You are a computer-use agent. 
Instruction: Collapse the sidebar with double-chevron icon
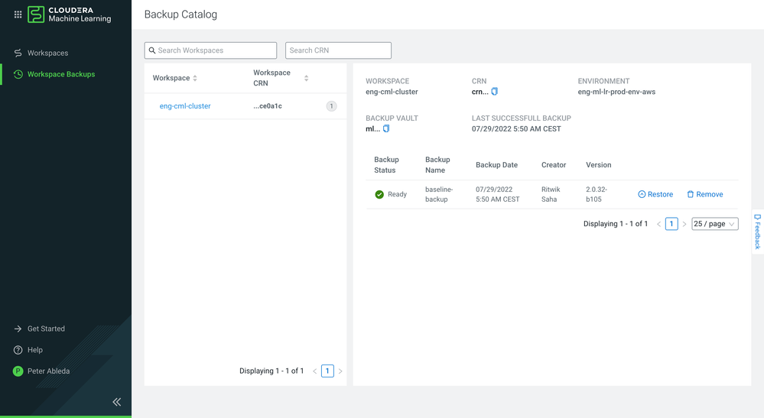(x=116, y=401)
